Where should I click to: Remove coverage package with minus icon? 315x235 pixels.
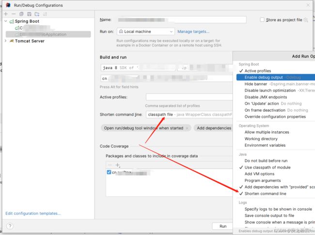(x=110, y=165)
